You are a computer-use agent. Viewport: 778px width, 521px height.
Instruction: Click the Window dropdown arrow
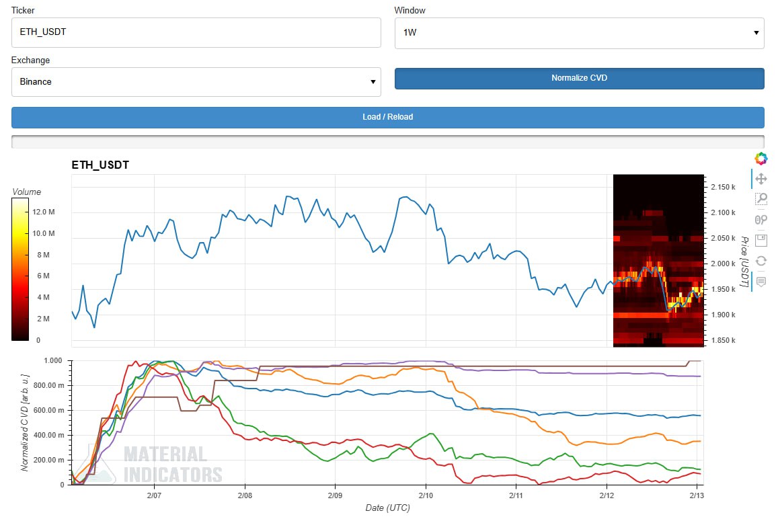[756, 32]
